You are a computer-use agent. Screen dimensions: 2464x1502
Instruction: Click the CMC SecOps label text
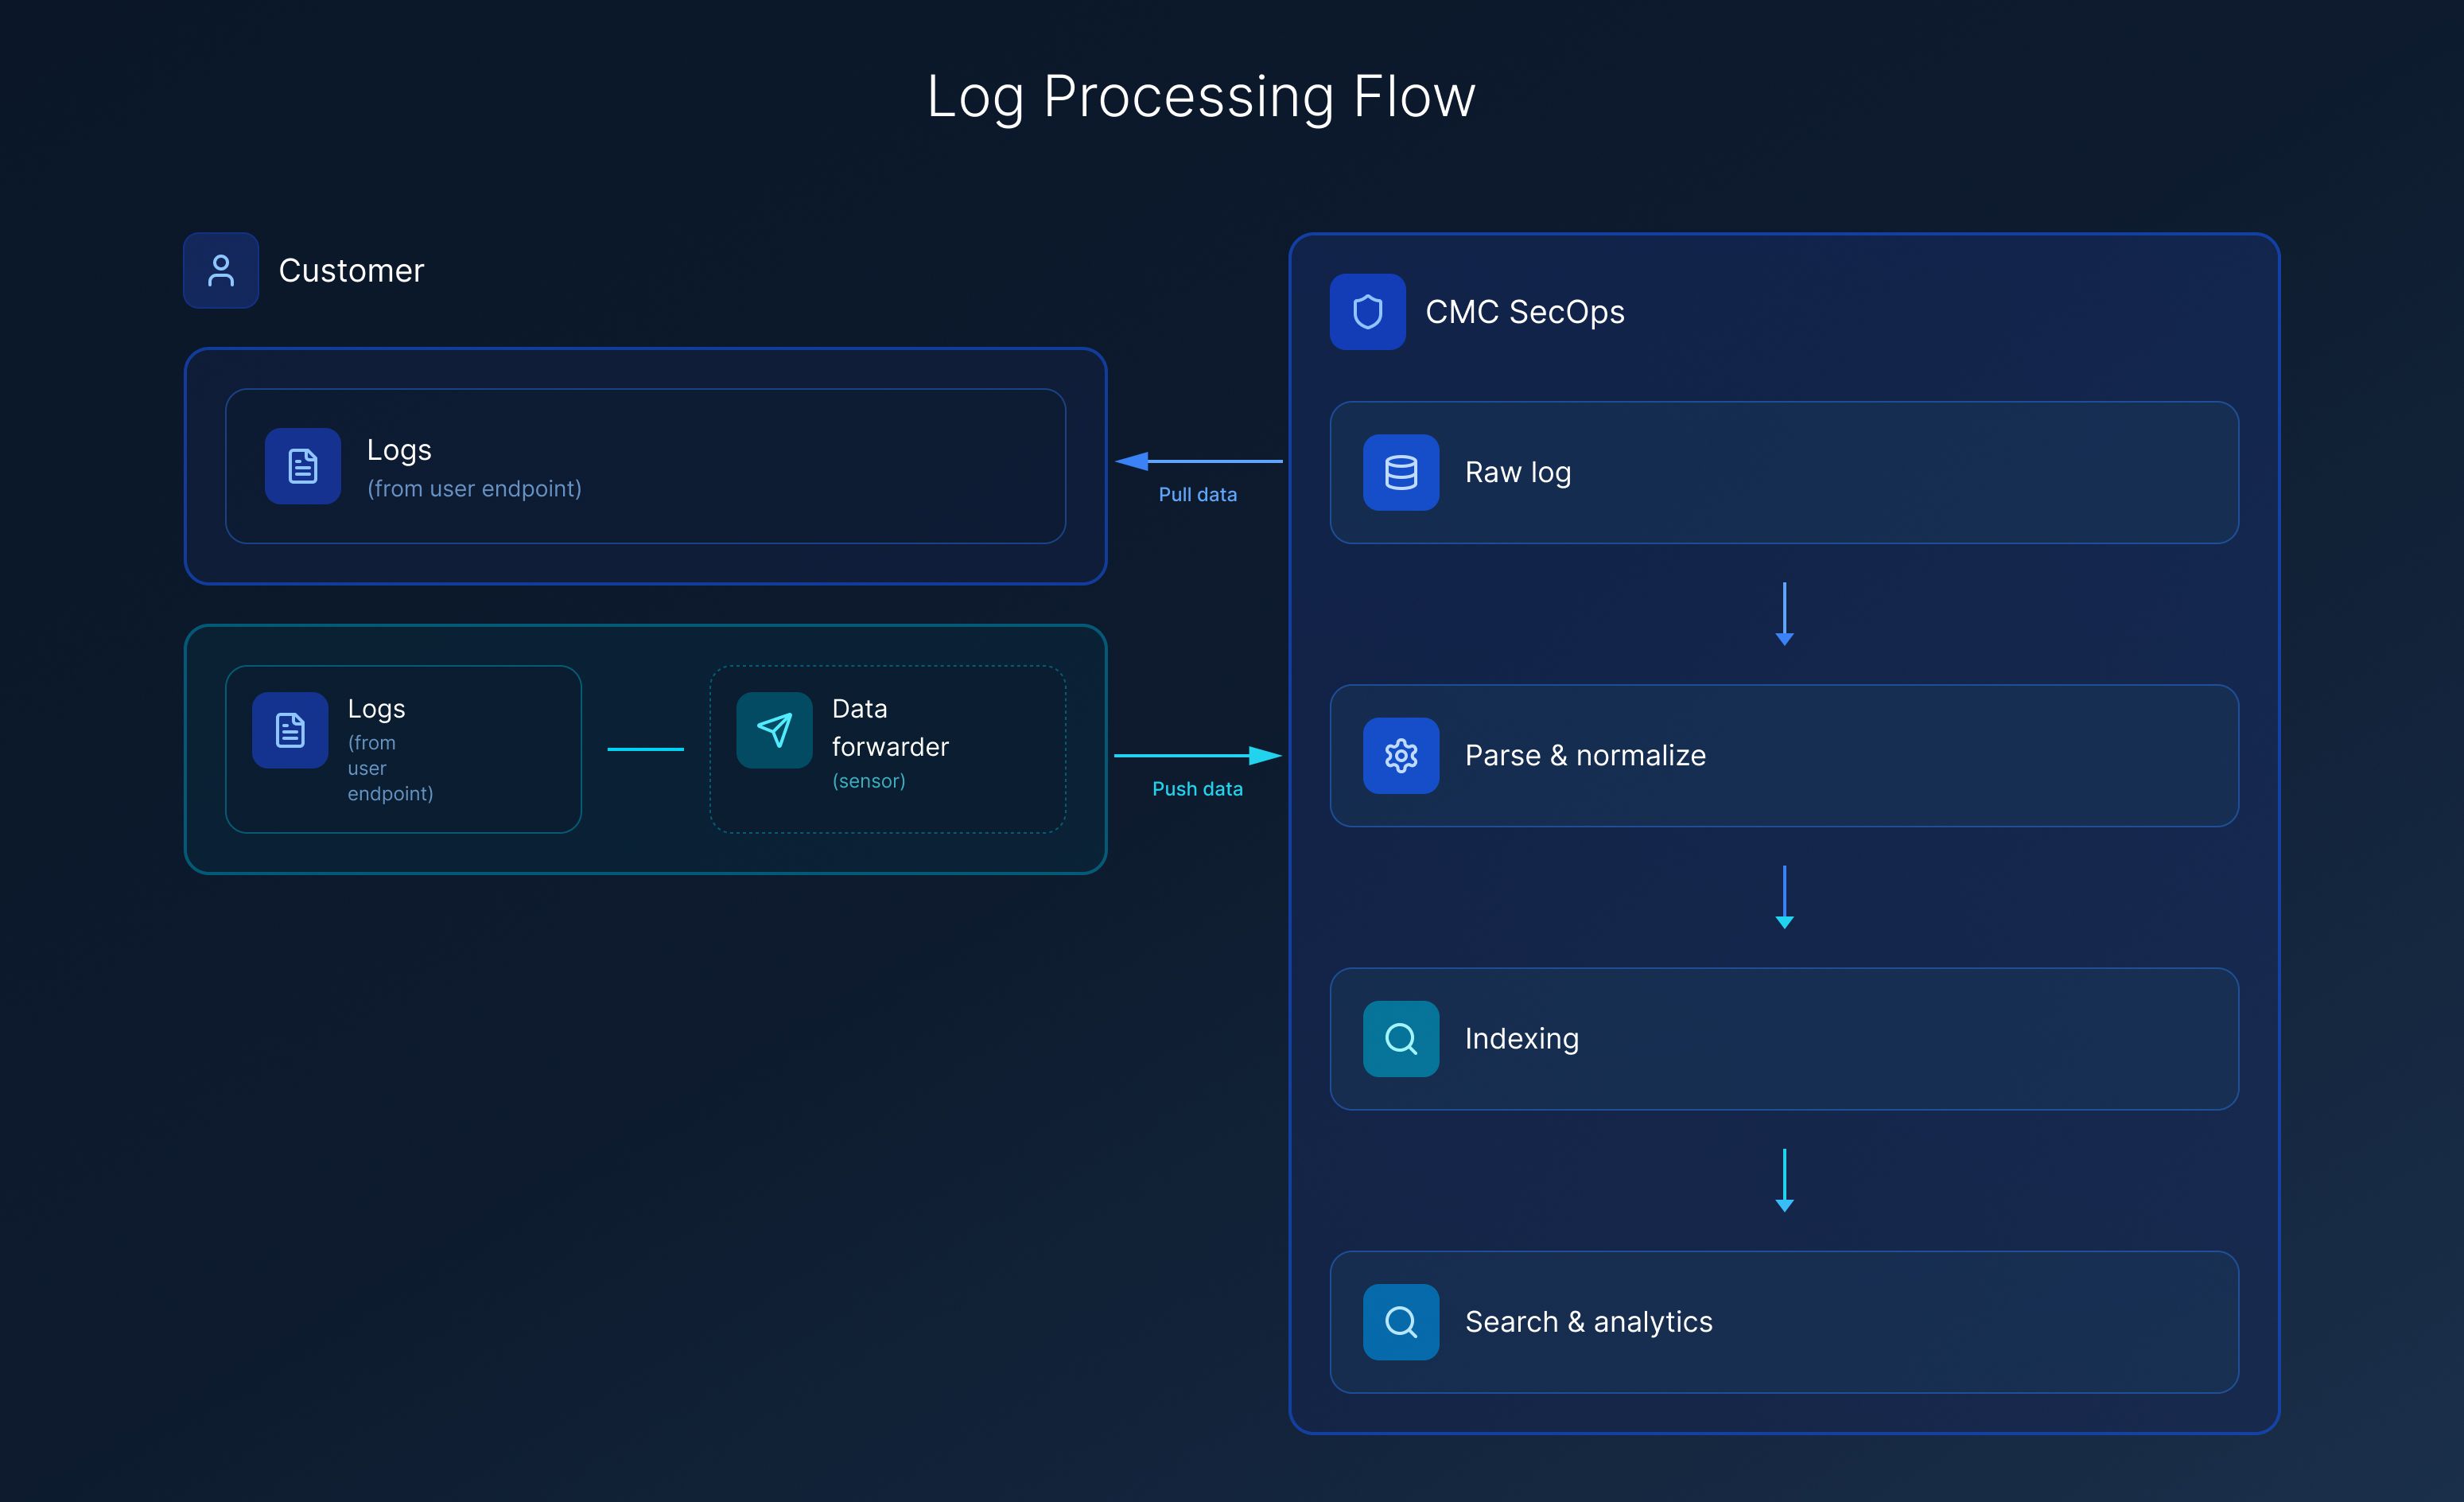coord(1525,312)
